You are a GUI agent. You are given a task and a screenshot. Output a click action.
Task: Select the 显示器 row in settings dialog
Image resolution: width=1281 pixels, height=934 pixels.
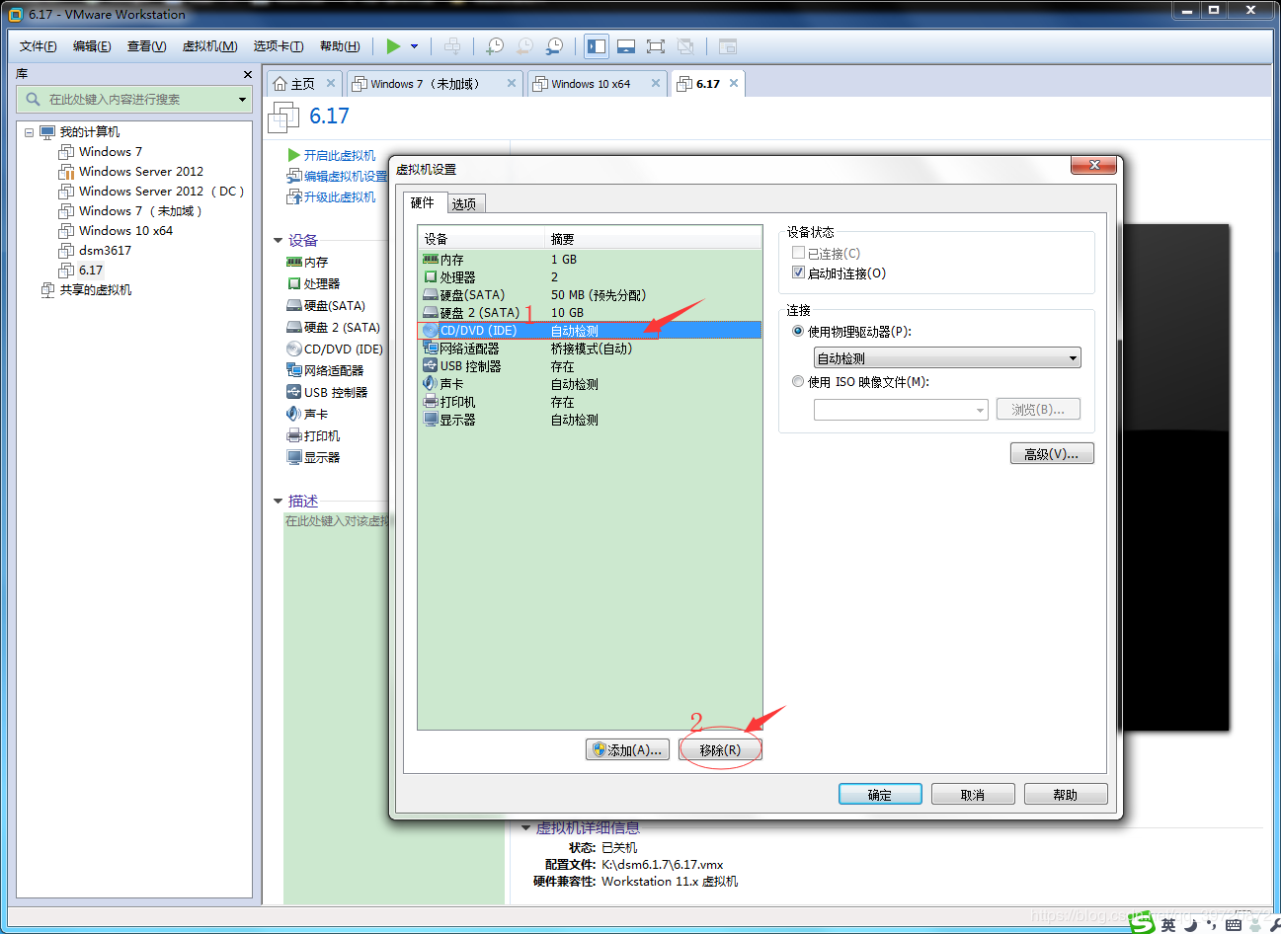pyautogui.click(x=590, y=419)
